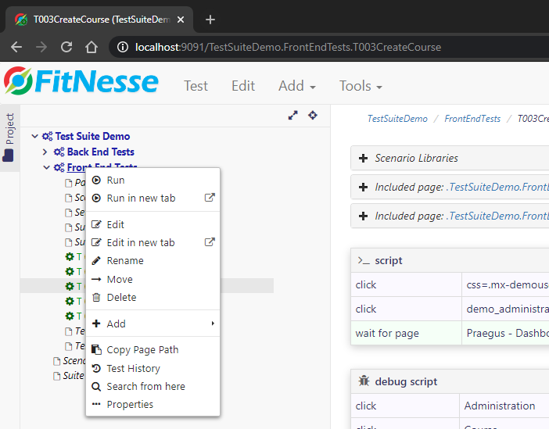Click the suite gears icon of Test Suite Demo

coord(47,136)
